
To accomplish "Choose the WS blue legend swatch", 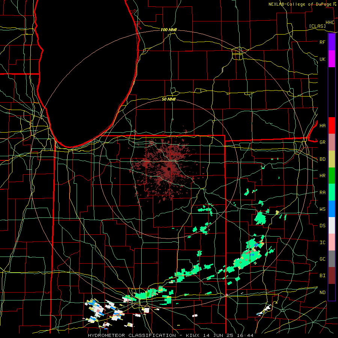I will tap(332, 209).
